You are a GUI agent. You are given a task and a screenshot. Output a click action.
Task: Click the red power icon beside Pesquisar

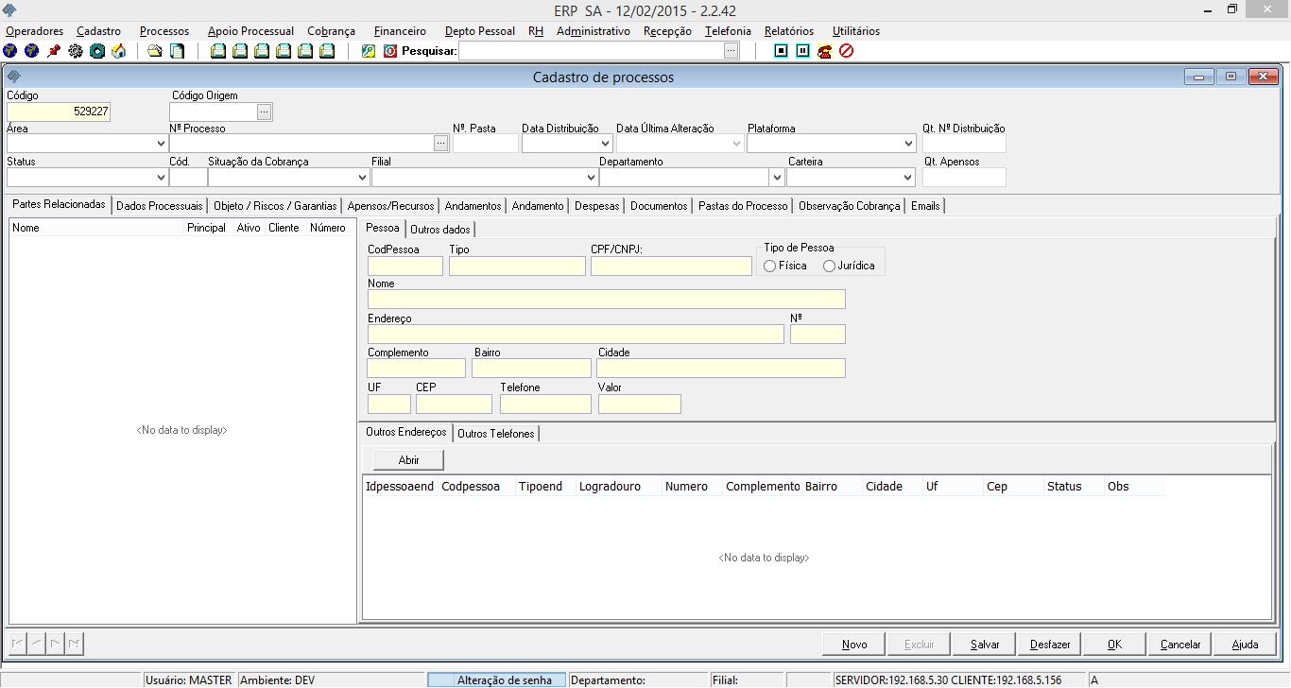[390, 51]
